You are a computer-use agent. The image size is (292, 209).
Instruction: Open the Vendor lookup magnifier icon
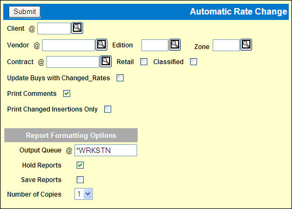tap(101, 45)
